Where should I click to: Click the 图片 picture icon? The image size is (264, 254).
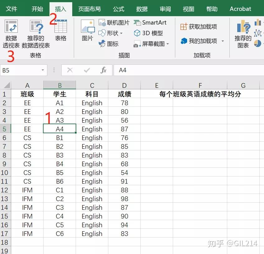(87, 30)
